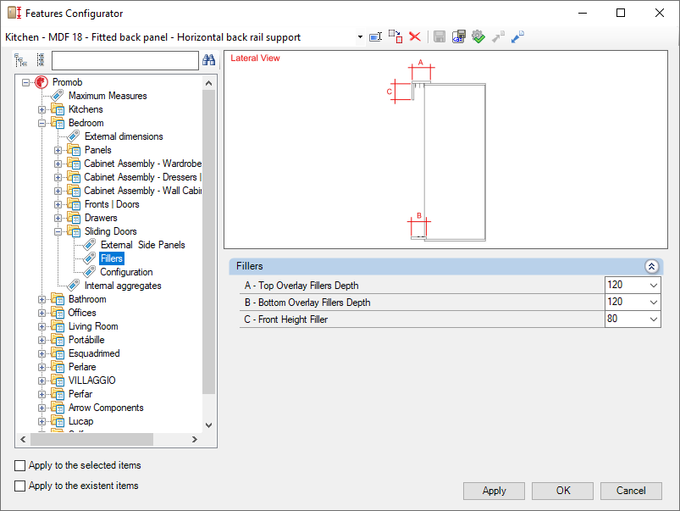Expand the Offices tree node
Viewport: 680px width, 511px height.
point(41,313)
